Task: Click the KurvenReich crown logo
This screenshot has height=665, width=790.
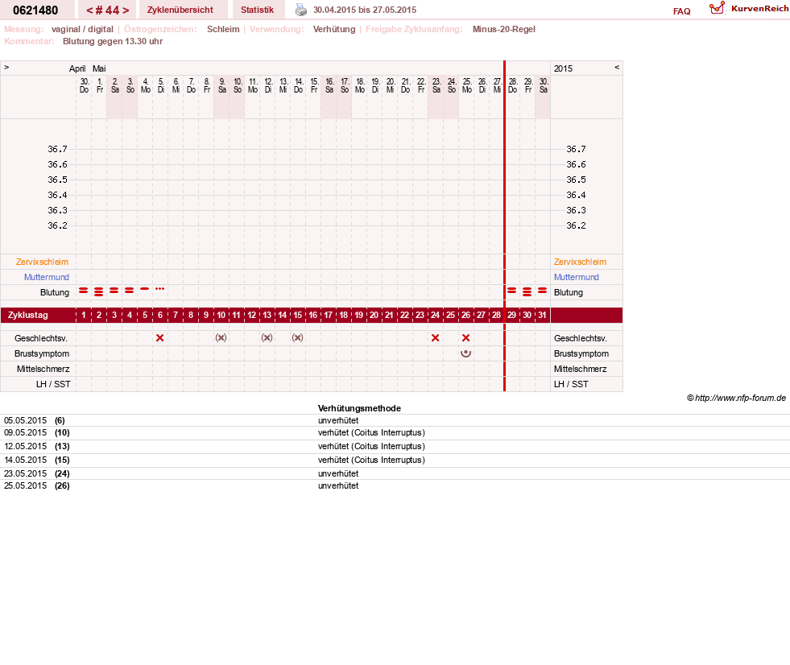Action: click(x=717, y=9)
